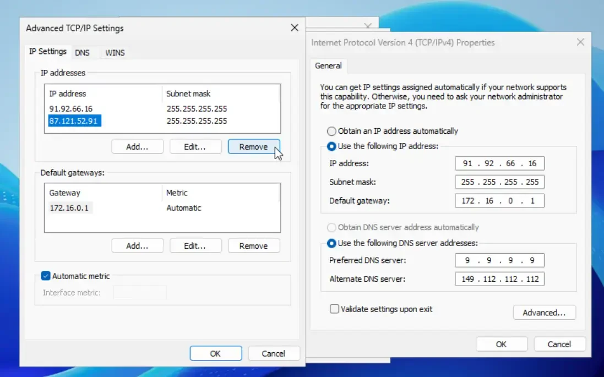Add a new default gateway

[137, 246]
